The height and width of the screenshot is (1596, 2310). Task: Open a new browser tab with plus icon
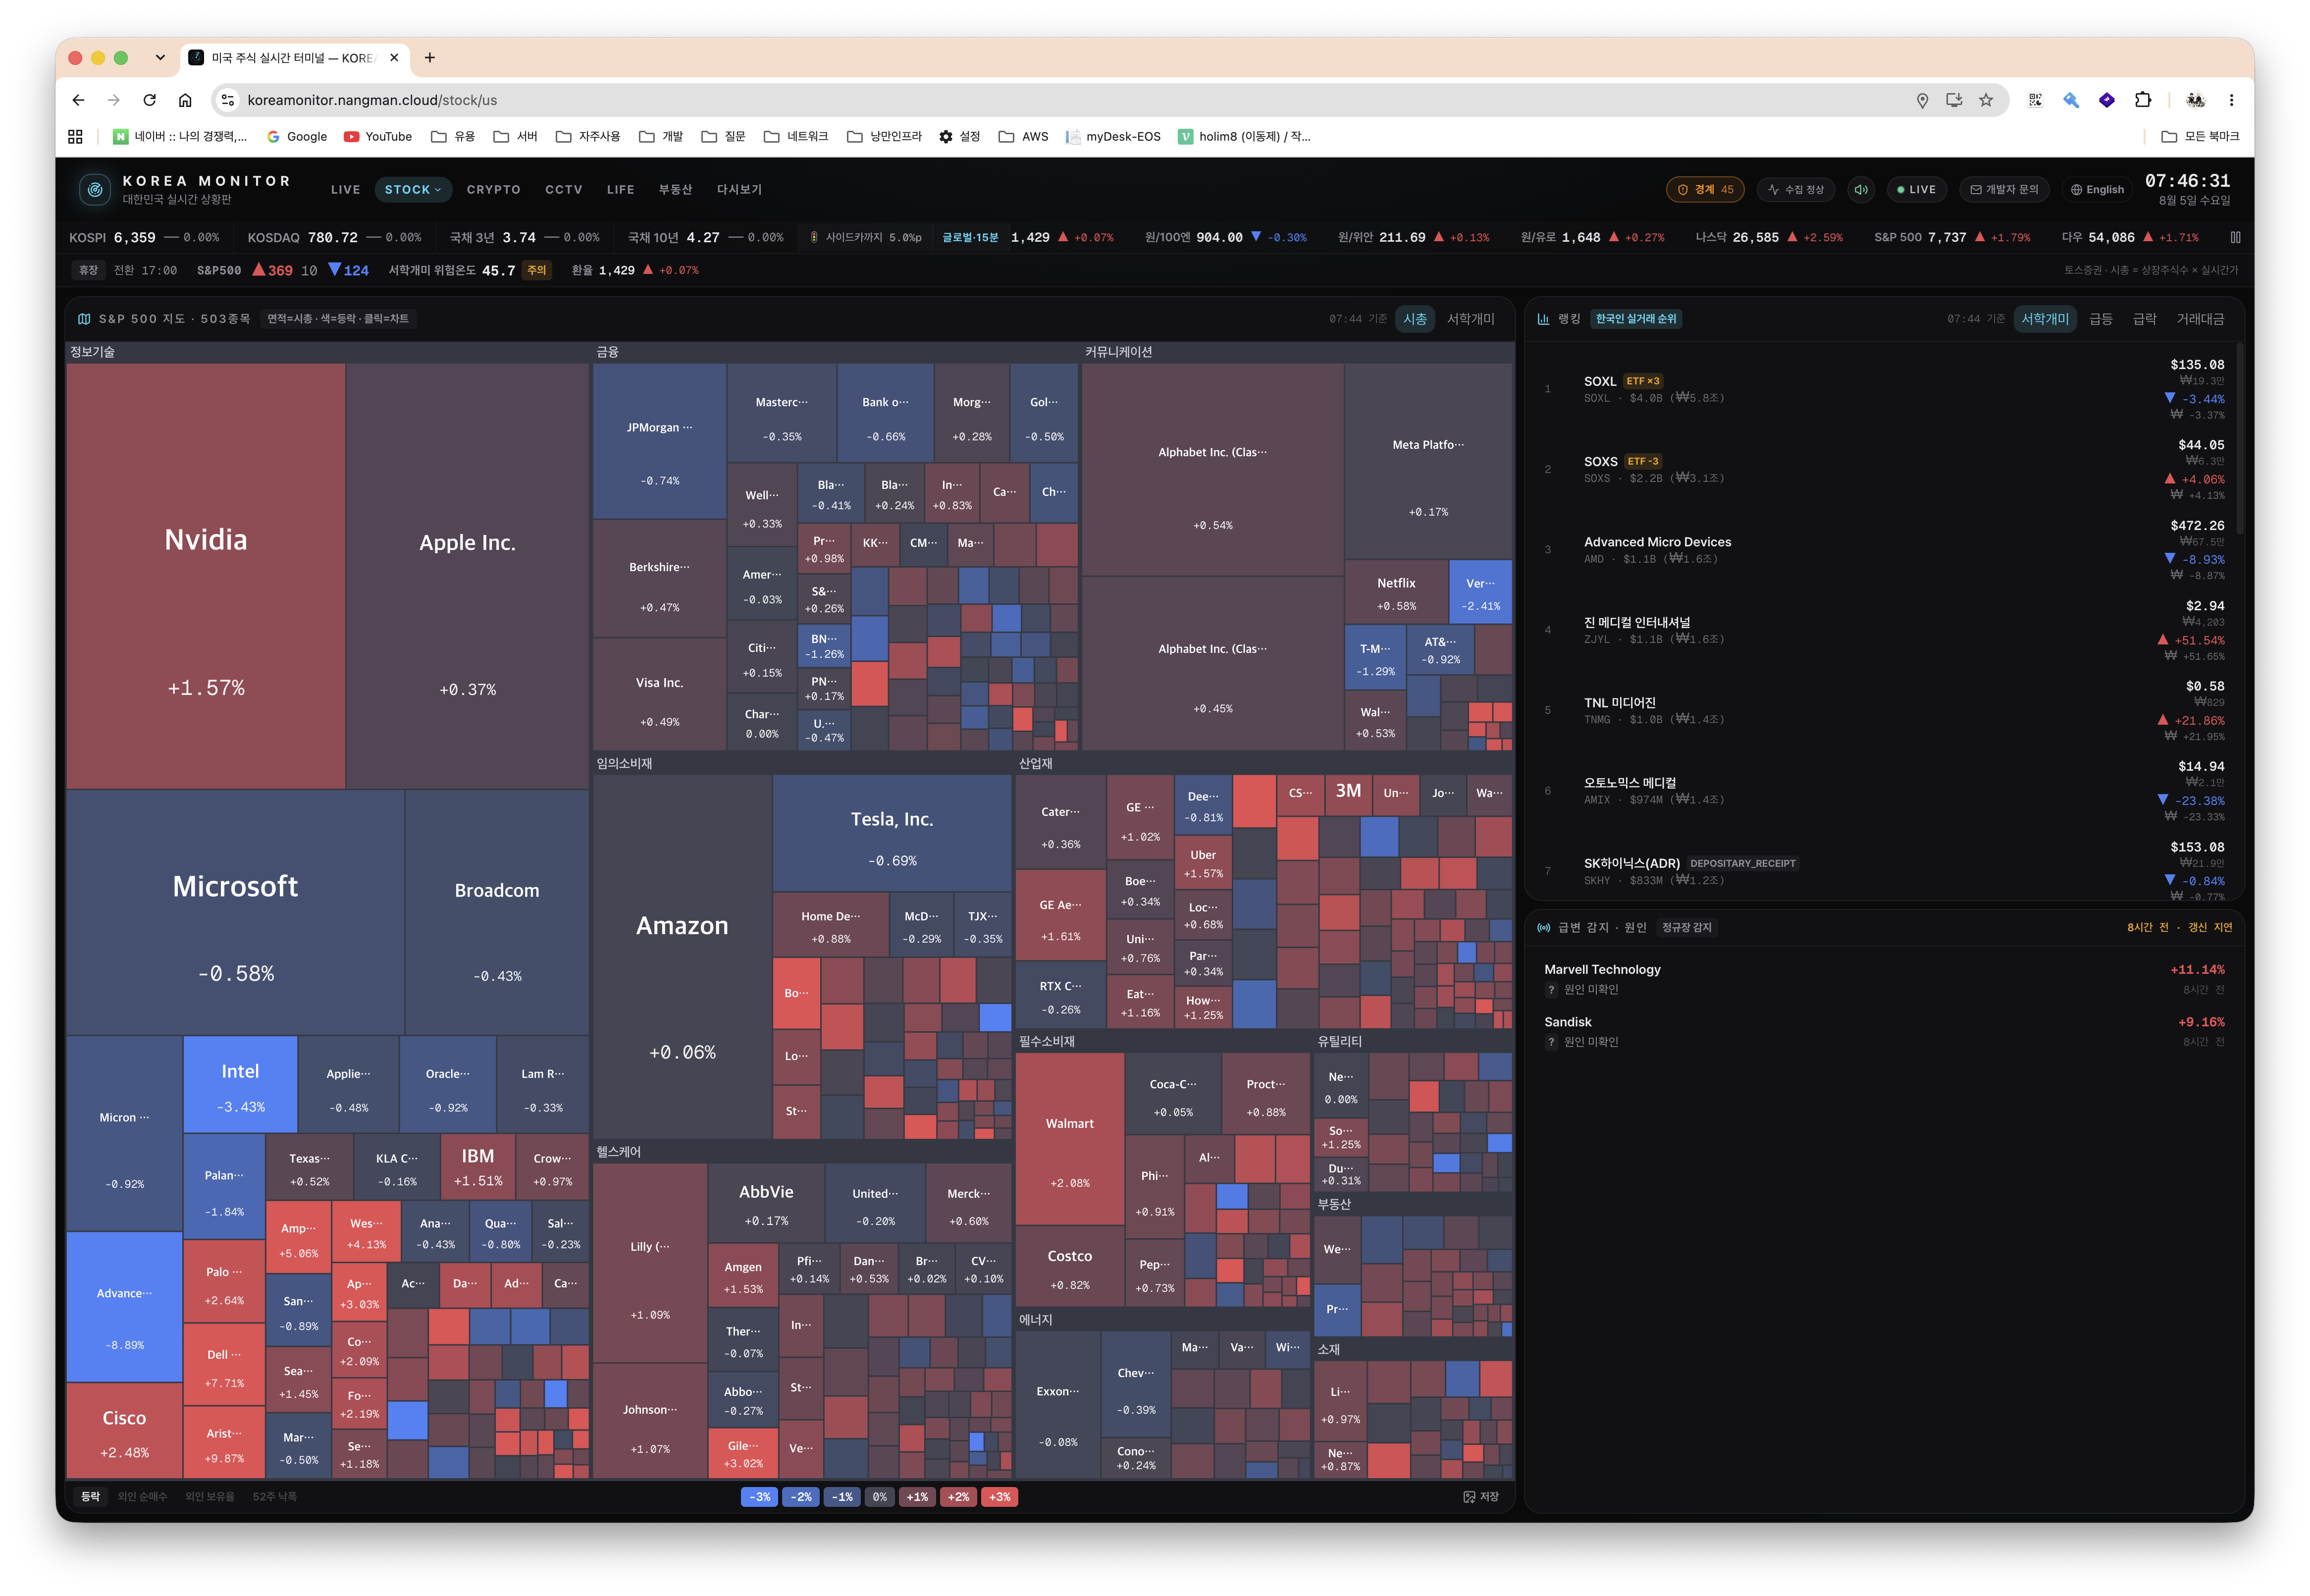coord(430,58)
